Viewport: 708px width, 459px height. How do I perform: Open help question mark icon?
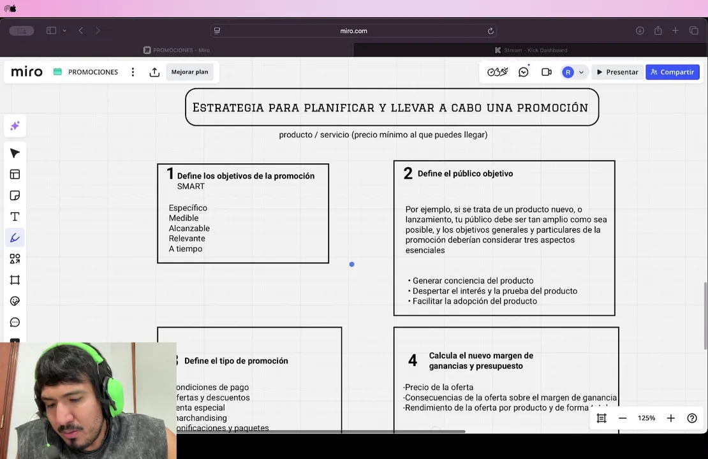(x=692, y=418)
